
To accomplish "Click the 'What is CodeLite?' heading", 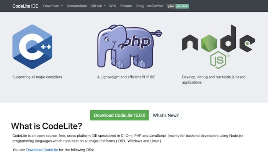I will click(46, 126).
